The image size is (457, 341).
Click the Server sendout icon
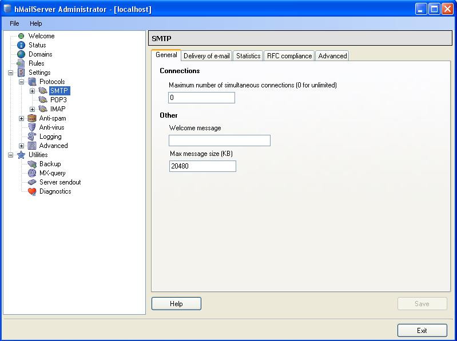(32, 182)
